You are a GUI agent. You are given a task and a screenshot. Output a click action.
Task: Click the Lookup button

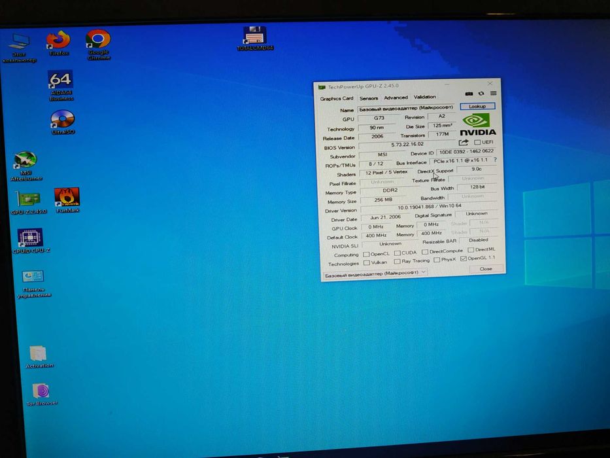point(477,106)
